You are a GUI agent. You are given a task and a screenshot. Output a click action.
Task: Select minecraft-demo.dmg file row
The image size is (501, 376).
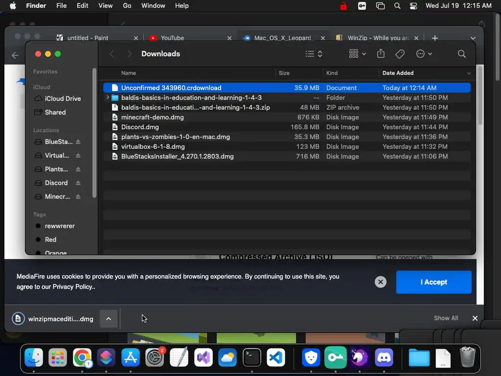point(287,117)
